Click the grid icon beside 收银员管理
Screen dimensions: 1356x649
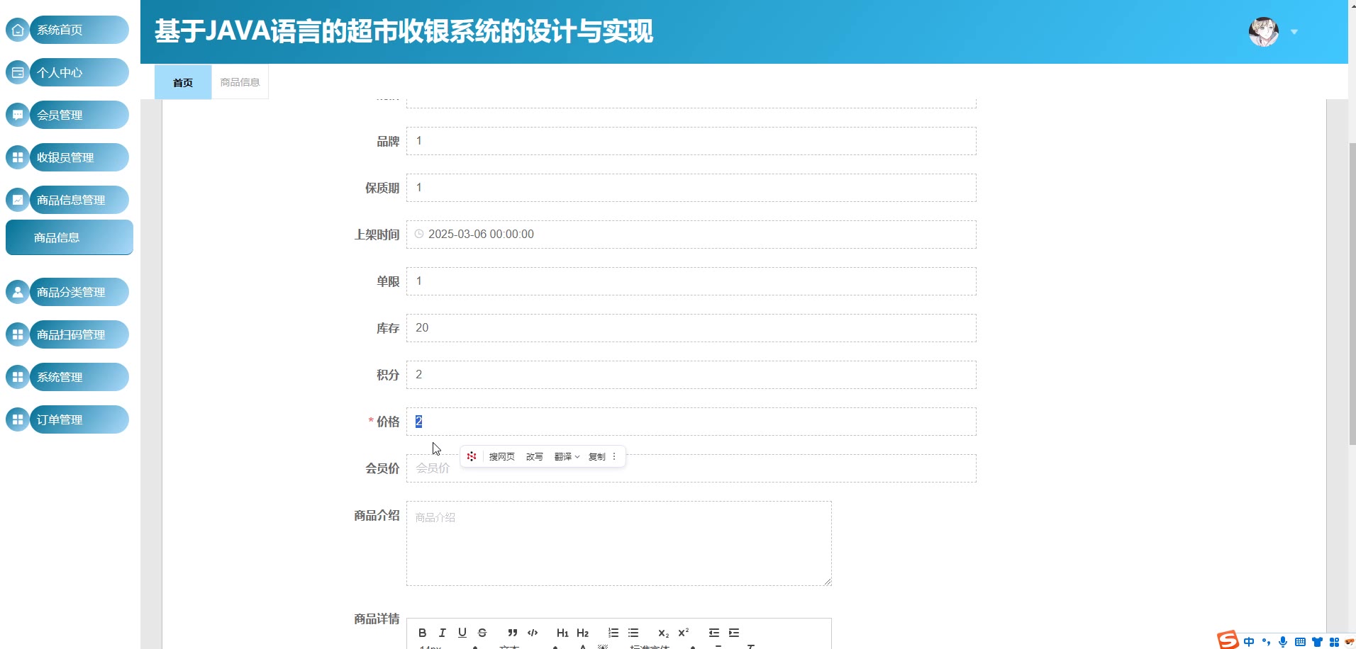coord(18,157)
